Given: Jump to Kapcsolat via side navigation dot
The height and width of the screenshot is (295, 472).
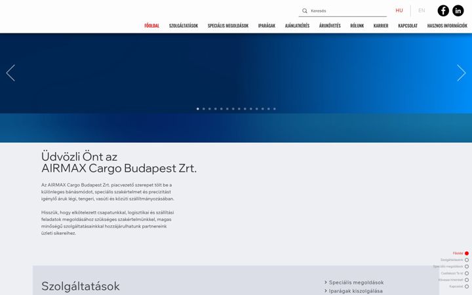Looking at the screenshot, I should coord(467,286).
